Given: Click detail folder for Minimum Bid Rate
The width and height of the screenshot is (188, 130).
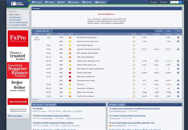Looking at the screenshot, I should [134, 73].
